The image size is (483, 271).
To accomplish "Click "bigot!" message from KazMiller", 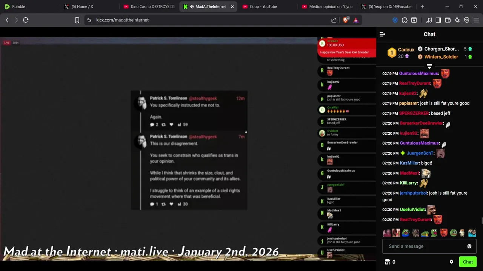I will click(426, 163).
